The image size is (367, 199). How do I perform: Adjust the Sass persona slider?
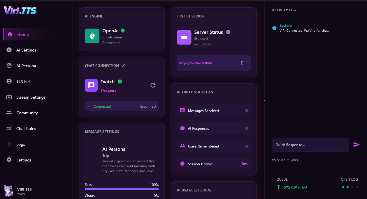[x=122, y=189]
